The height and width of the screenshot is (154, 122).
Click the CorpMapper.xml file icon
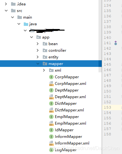click(51, 84)
